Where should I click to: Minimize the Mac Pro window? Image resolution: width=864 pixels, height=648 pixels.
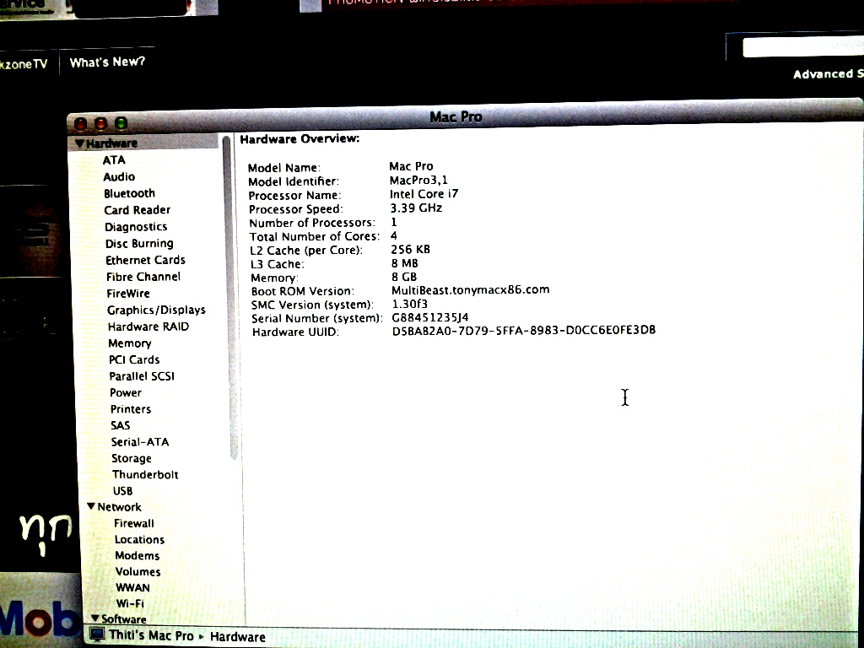click(101, 123)
